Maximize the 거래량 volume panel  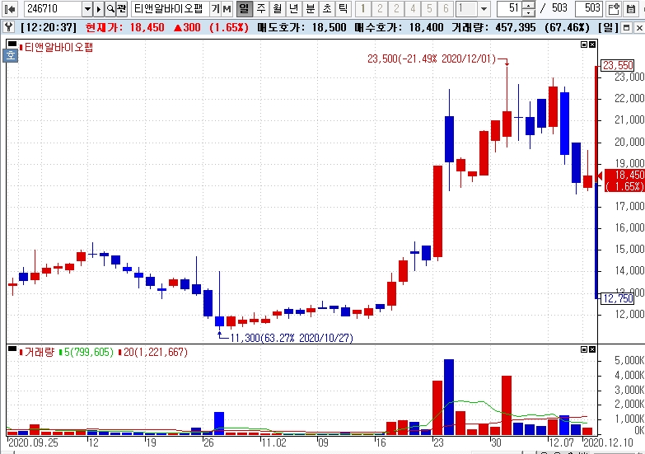click(584, 349)
